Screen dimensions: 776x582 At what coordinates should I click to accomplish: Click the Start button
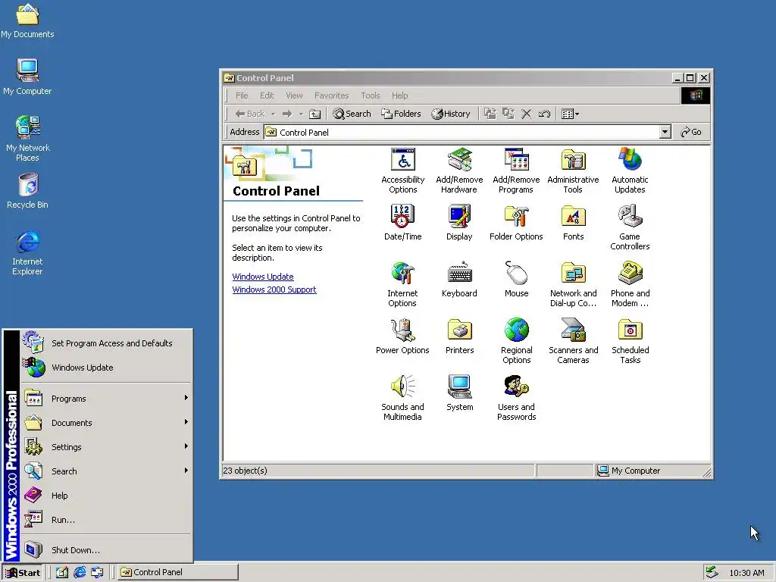(23, 573)
